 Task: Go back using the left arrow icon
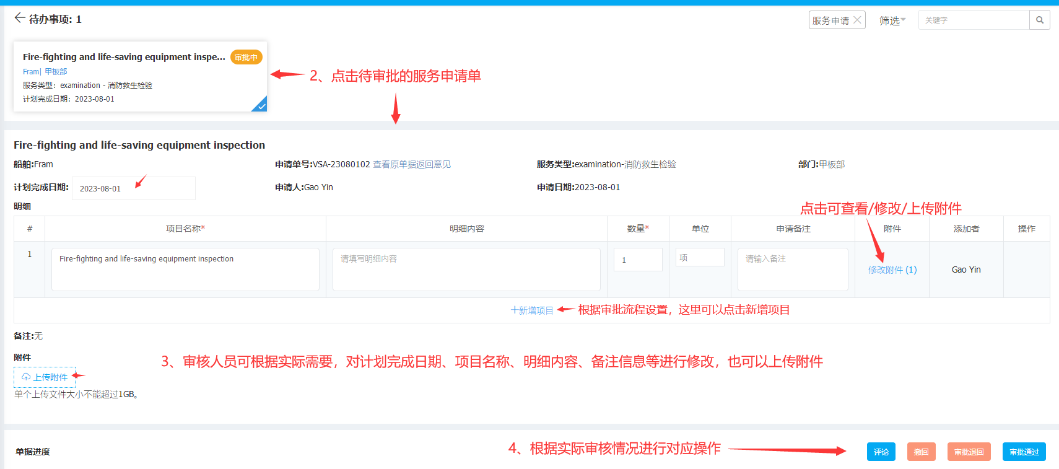(x=20, y=18)
